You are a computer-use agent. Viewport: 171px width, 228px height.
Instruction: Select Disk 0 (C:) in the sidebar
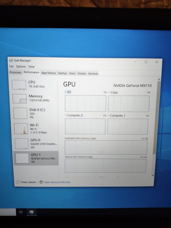coord(35,113)
